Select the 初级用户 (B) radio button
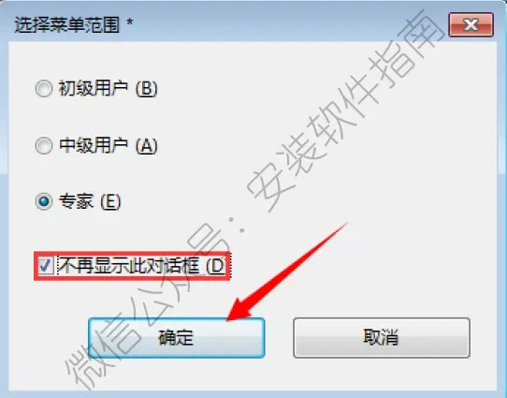507x398 pixels. (x=44, y=89)
